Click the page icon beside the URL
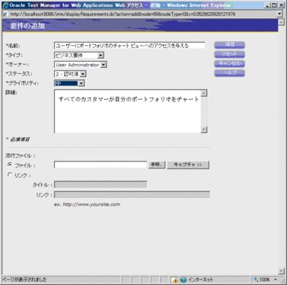Image resolution: width=287 pixels, height=285 pixels. coord(5,14)
